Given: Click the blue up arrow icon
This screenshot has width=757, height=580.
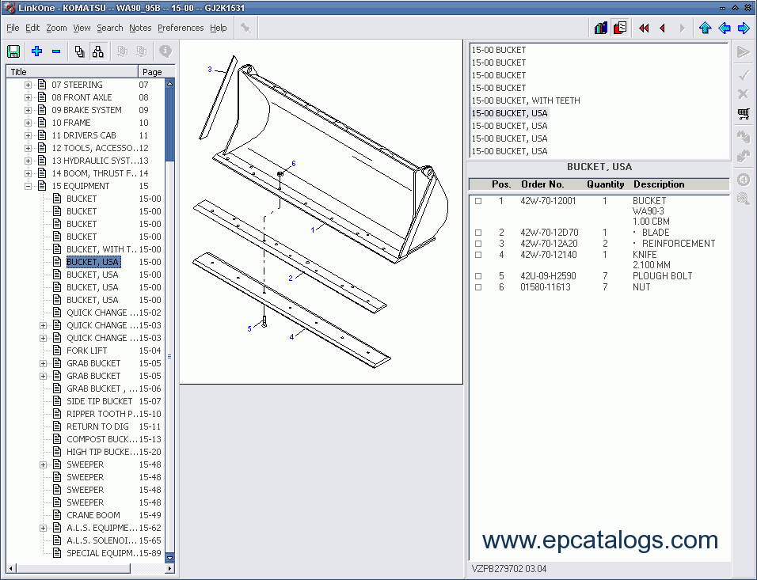Looking at the screenshot, I should tap(706, 28).
